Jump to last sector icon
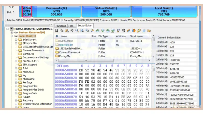This screenshot has height=114, width=203. pos(113,31)
